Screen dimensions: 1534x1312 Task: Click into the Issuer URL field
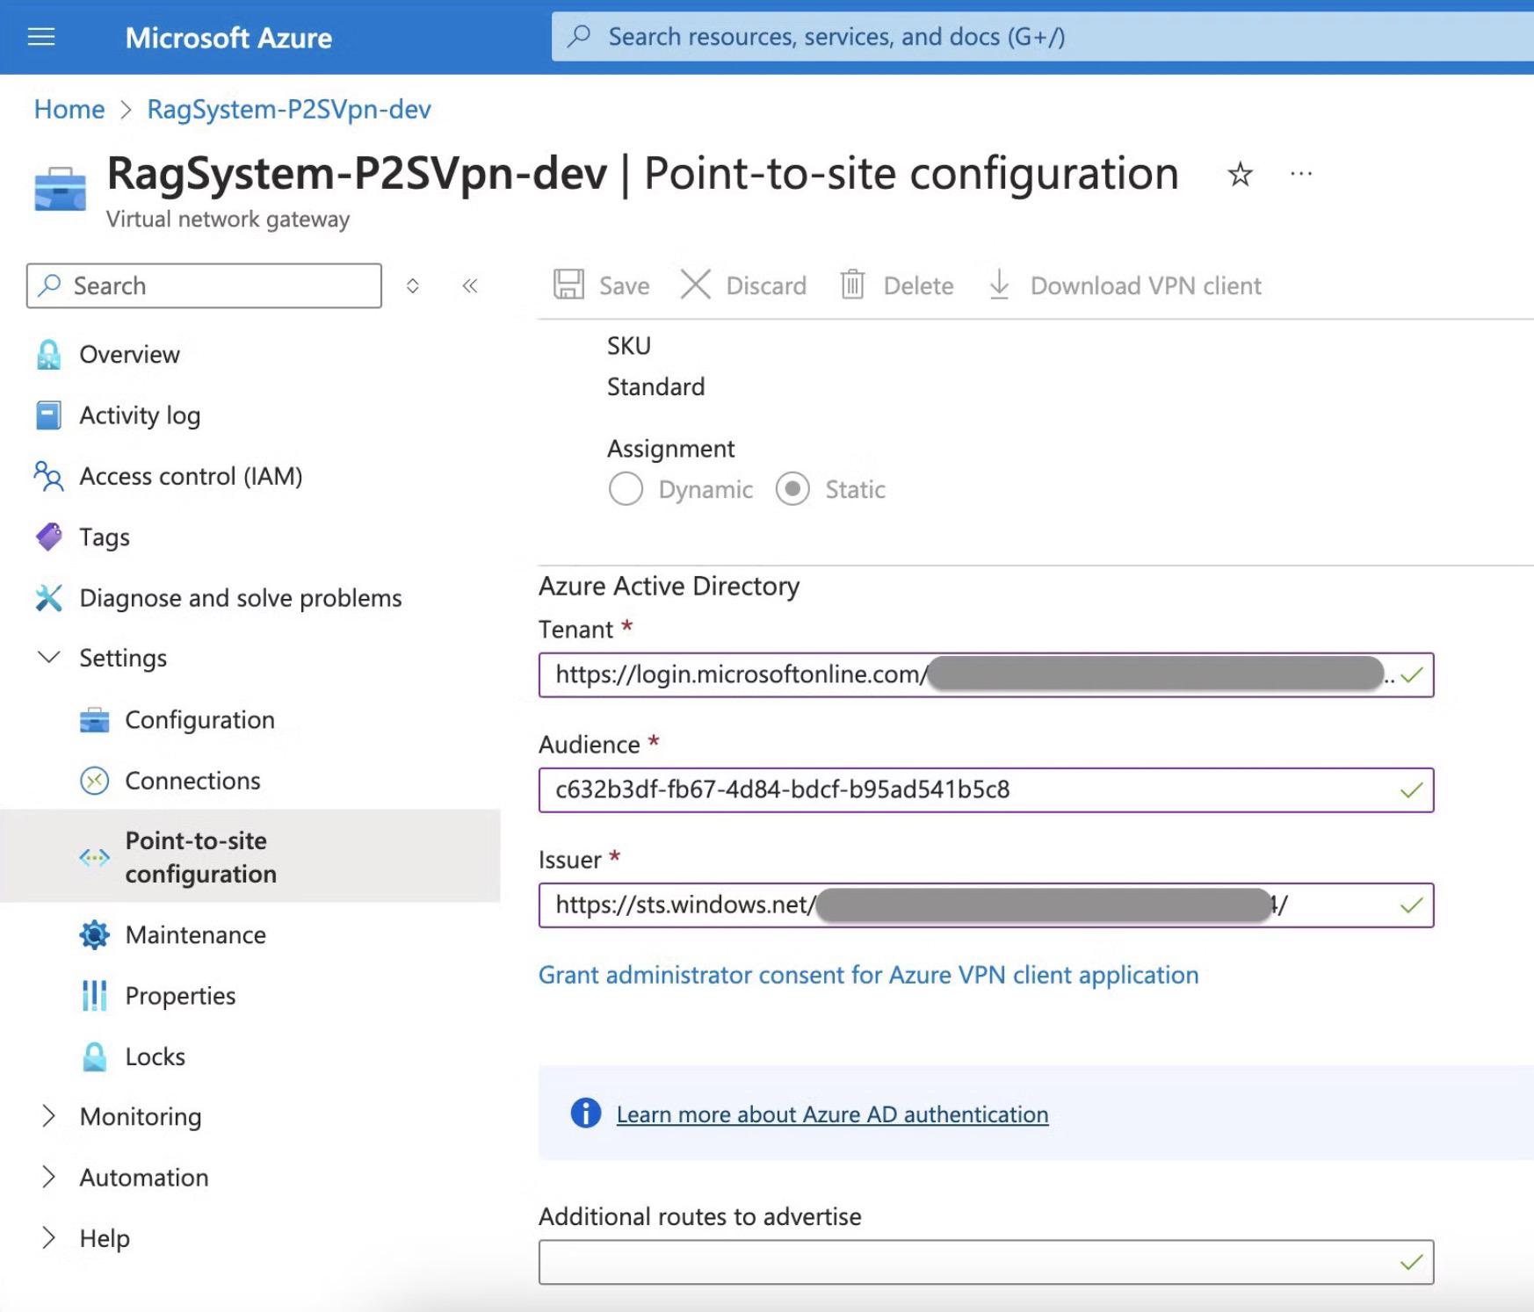[986, 905]
